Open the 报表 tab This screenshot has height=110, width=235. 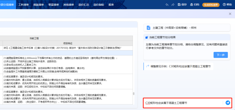pyautogui.click(x=111, y=5)
